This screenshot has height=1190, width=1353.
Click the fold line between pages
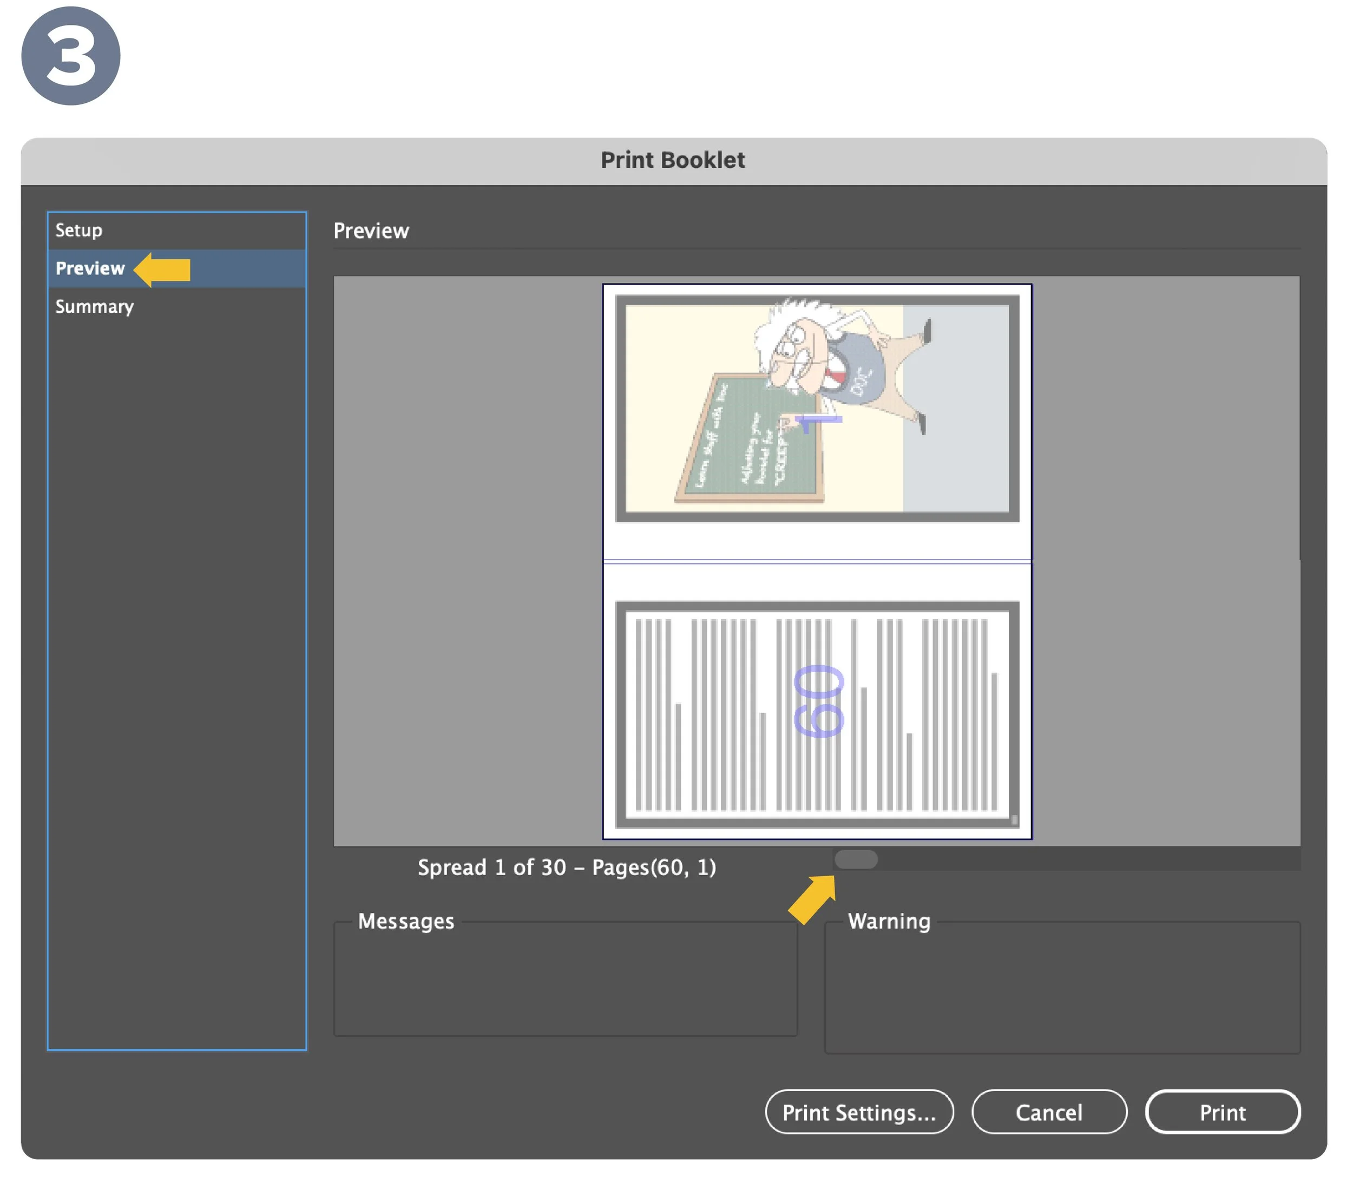click(x=818, y=562)
